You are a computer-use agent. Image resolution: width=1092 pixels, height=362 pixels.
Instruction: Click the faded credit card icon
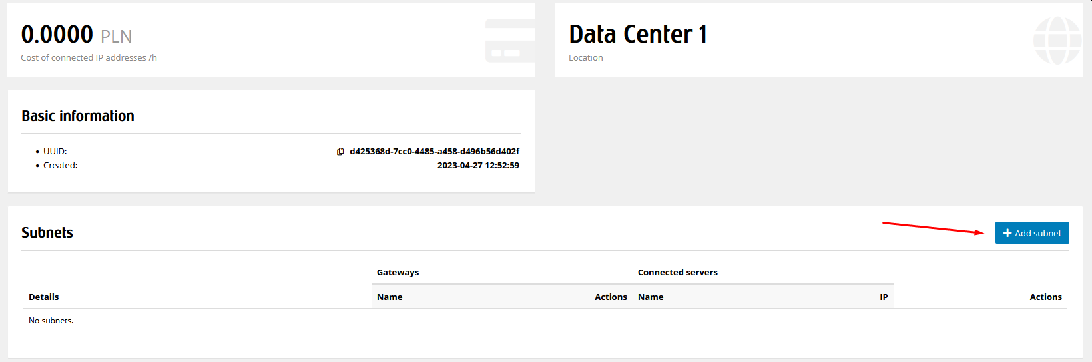511,41
